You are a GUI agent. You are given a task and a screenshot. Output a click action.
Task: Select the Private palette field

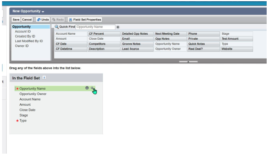click(203, 38)
